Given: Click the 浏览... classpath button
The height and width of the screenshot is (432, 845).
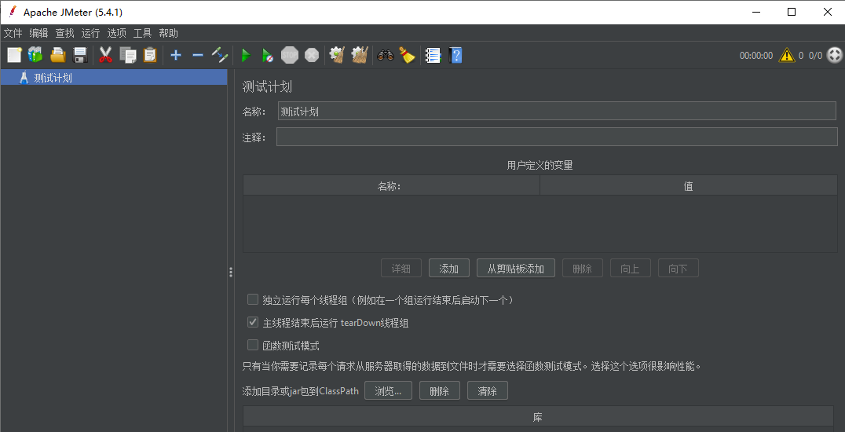Looking at the screenshot, I should point(389,391).
